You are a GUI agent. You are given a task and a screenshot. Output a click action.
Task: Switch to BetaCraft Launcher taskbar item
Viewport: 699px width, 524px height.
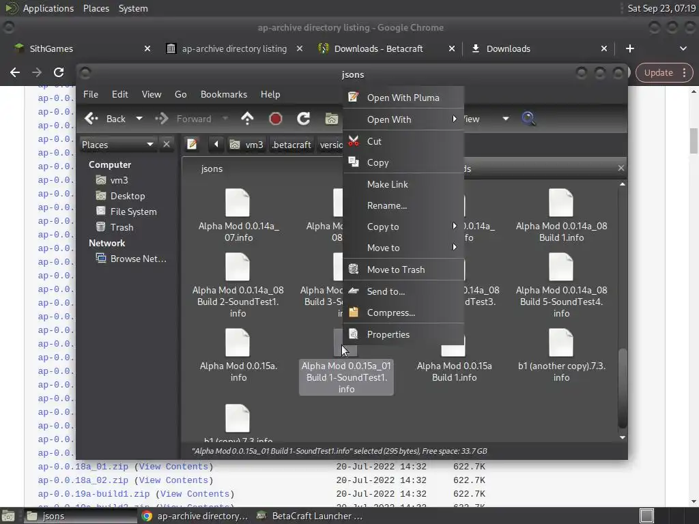[x=311, y=516]
